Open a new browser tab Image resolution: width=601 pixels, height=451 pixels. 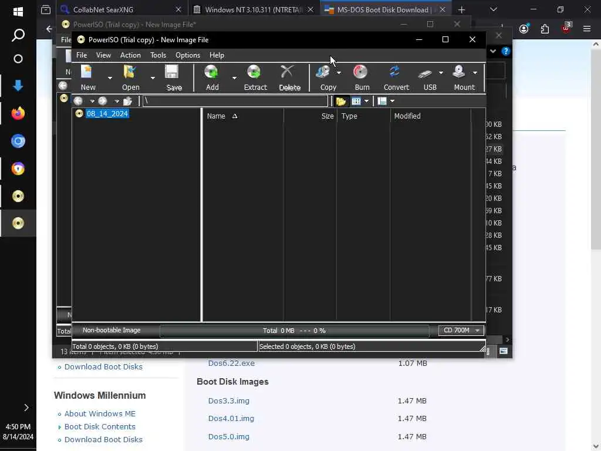[x=461, y=9]
